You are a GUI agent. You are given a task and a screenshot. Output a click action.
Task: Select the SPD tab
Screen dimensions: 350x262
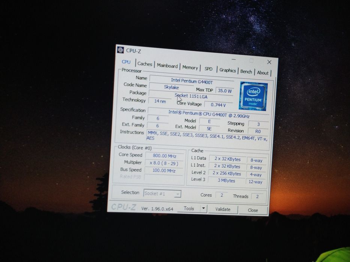(x=209, y=69)
